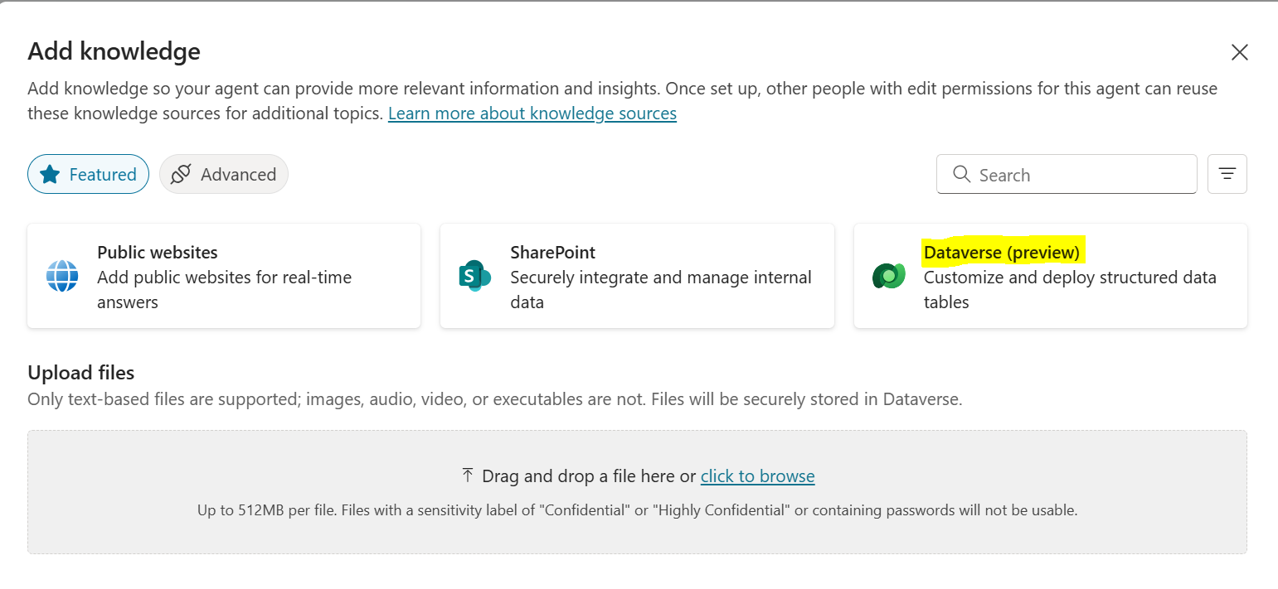The image size is (1278, 589).
Task: Click 'Securely integrate and manage internal data' text
Action: pyautogui.click(x=660, y=289)
